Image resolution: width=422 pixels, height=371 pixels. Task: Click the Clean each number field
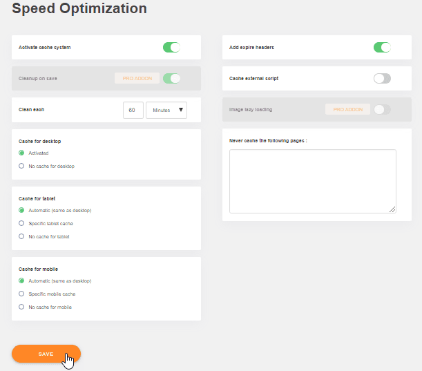click(133, 110)
